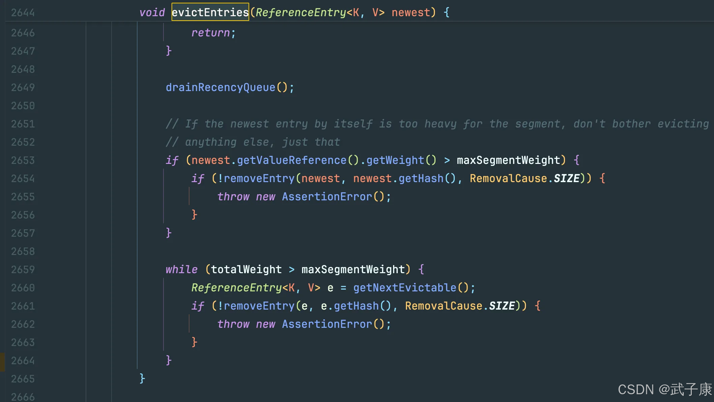Click the return keyword on line 2646
Viewport: 714px width, 402px height.
(210, 33)
